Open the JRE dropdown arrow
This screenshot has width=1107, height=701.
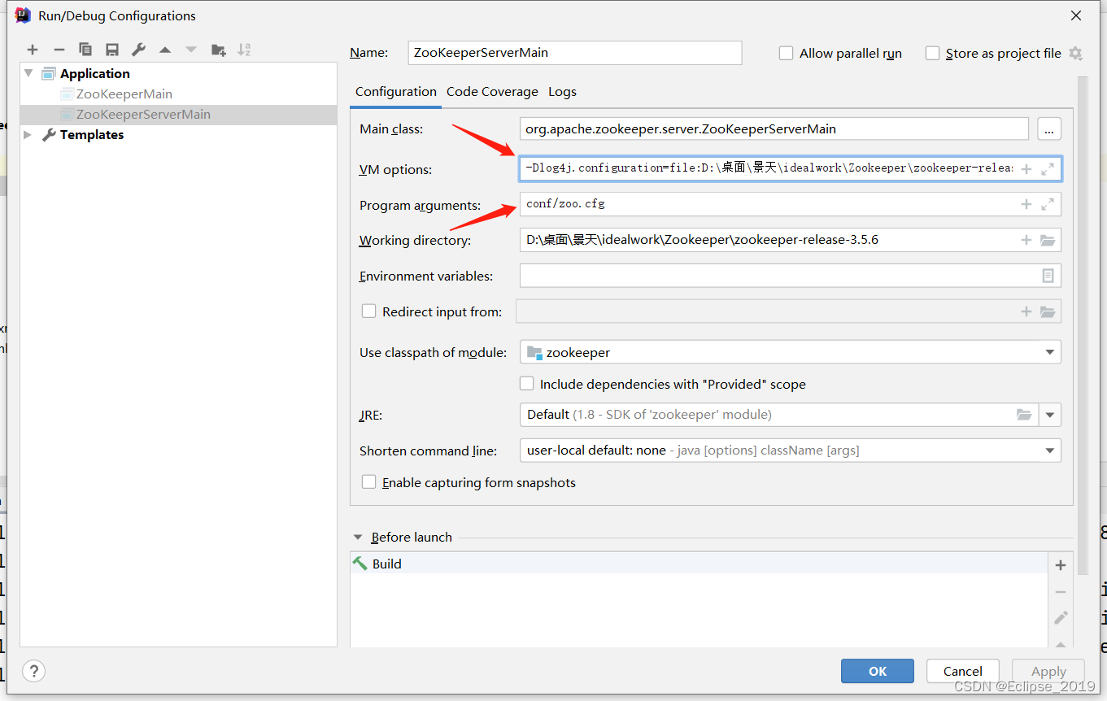click(x=1050, y=415)
